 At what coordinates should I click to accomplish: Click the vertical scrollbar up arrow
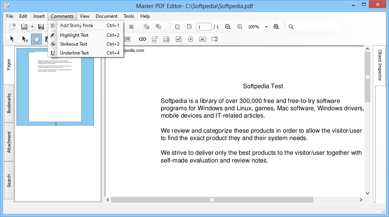pos(367,49)
